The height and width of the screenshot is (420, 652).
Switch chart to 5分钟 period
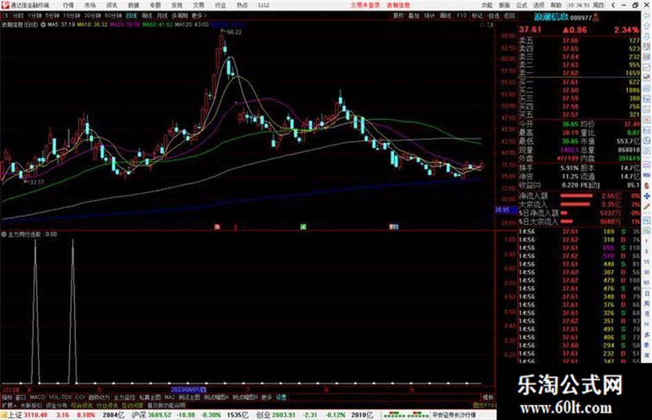point(52,16)
